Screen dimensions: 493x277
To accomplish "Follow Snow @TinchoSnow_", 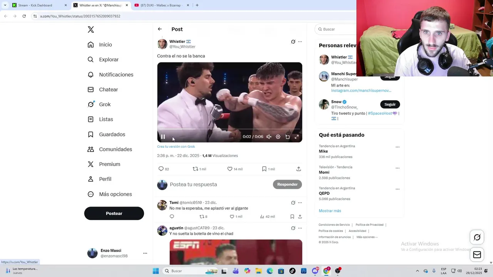I will [390, 104].
